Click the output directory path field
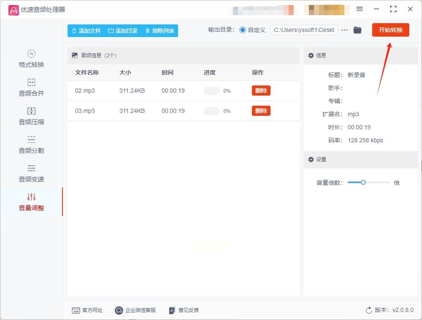This screenshot has height=320, width=422. pyautogui.click(x=304, y=30)
